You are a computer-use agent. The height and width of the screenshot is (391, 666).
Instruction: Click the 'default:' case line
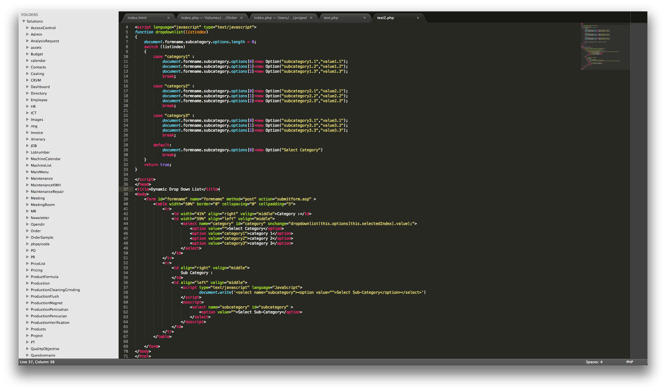pos(162,145)
